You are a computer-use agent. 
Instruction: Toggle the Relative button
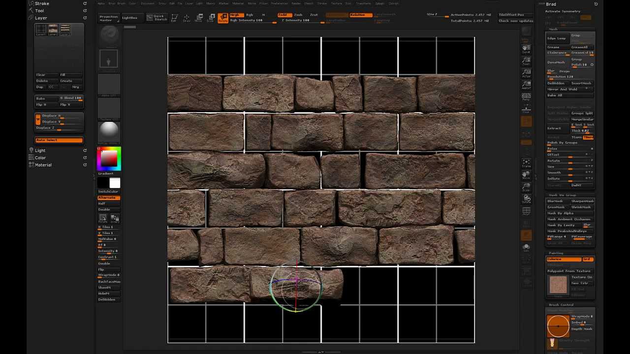(360, 15)
